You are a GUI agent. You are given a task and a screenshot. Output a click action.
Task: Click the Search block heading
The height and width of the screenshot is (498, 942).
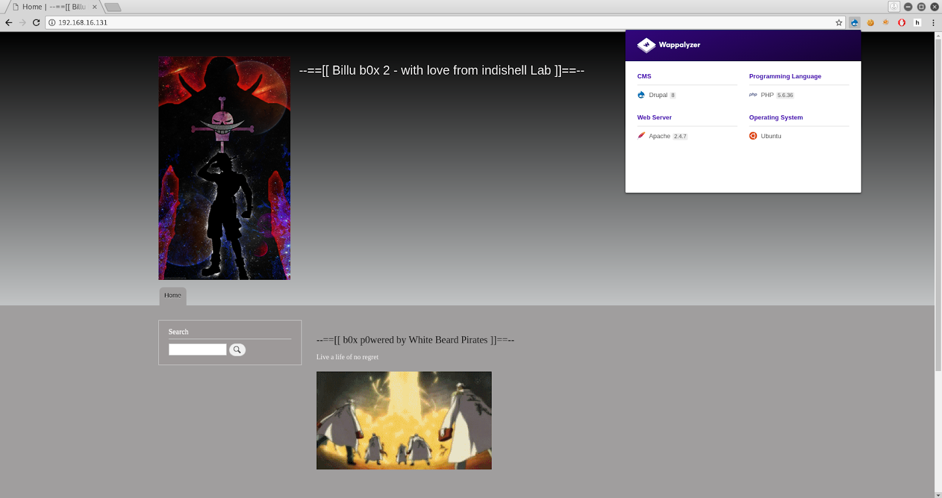click(178, 332)
